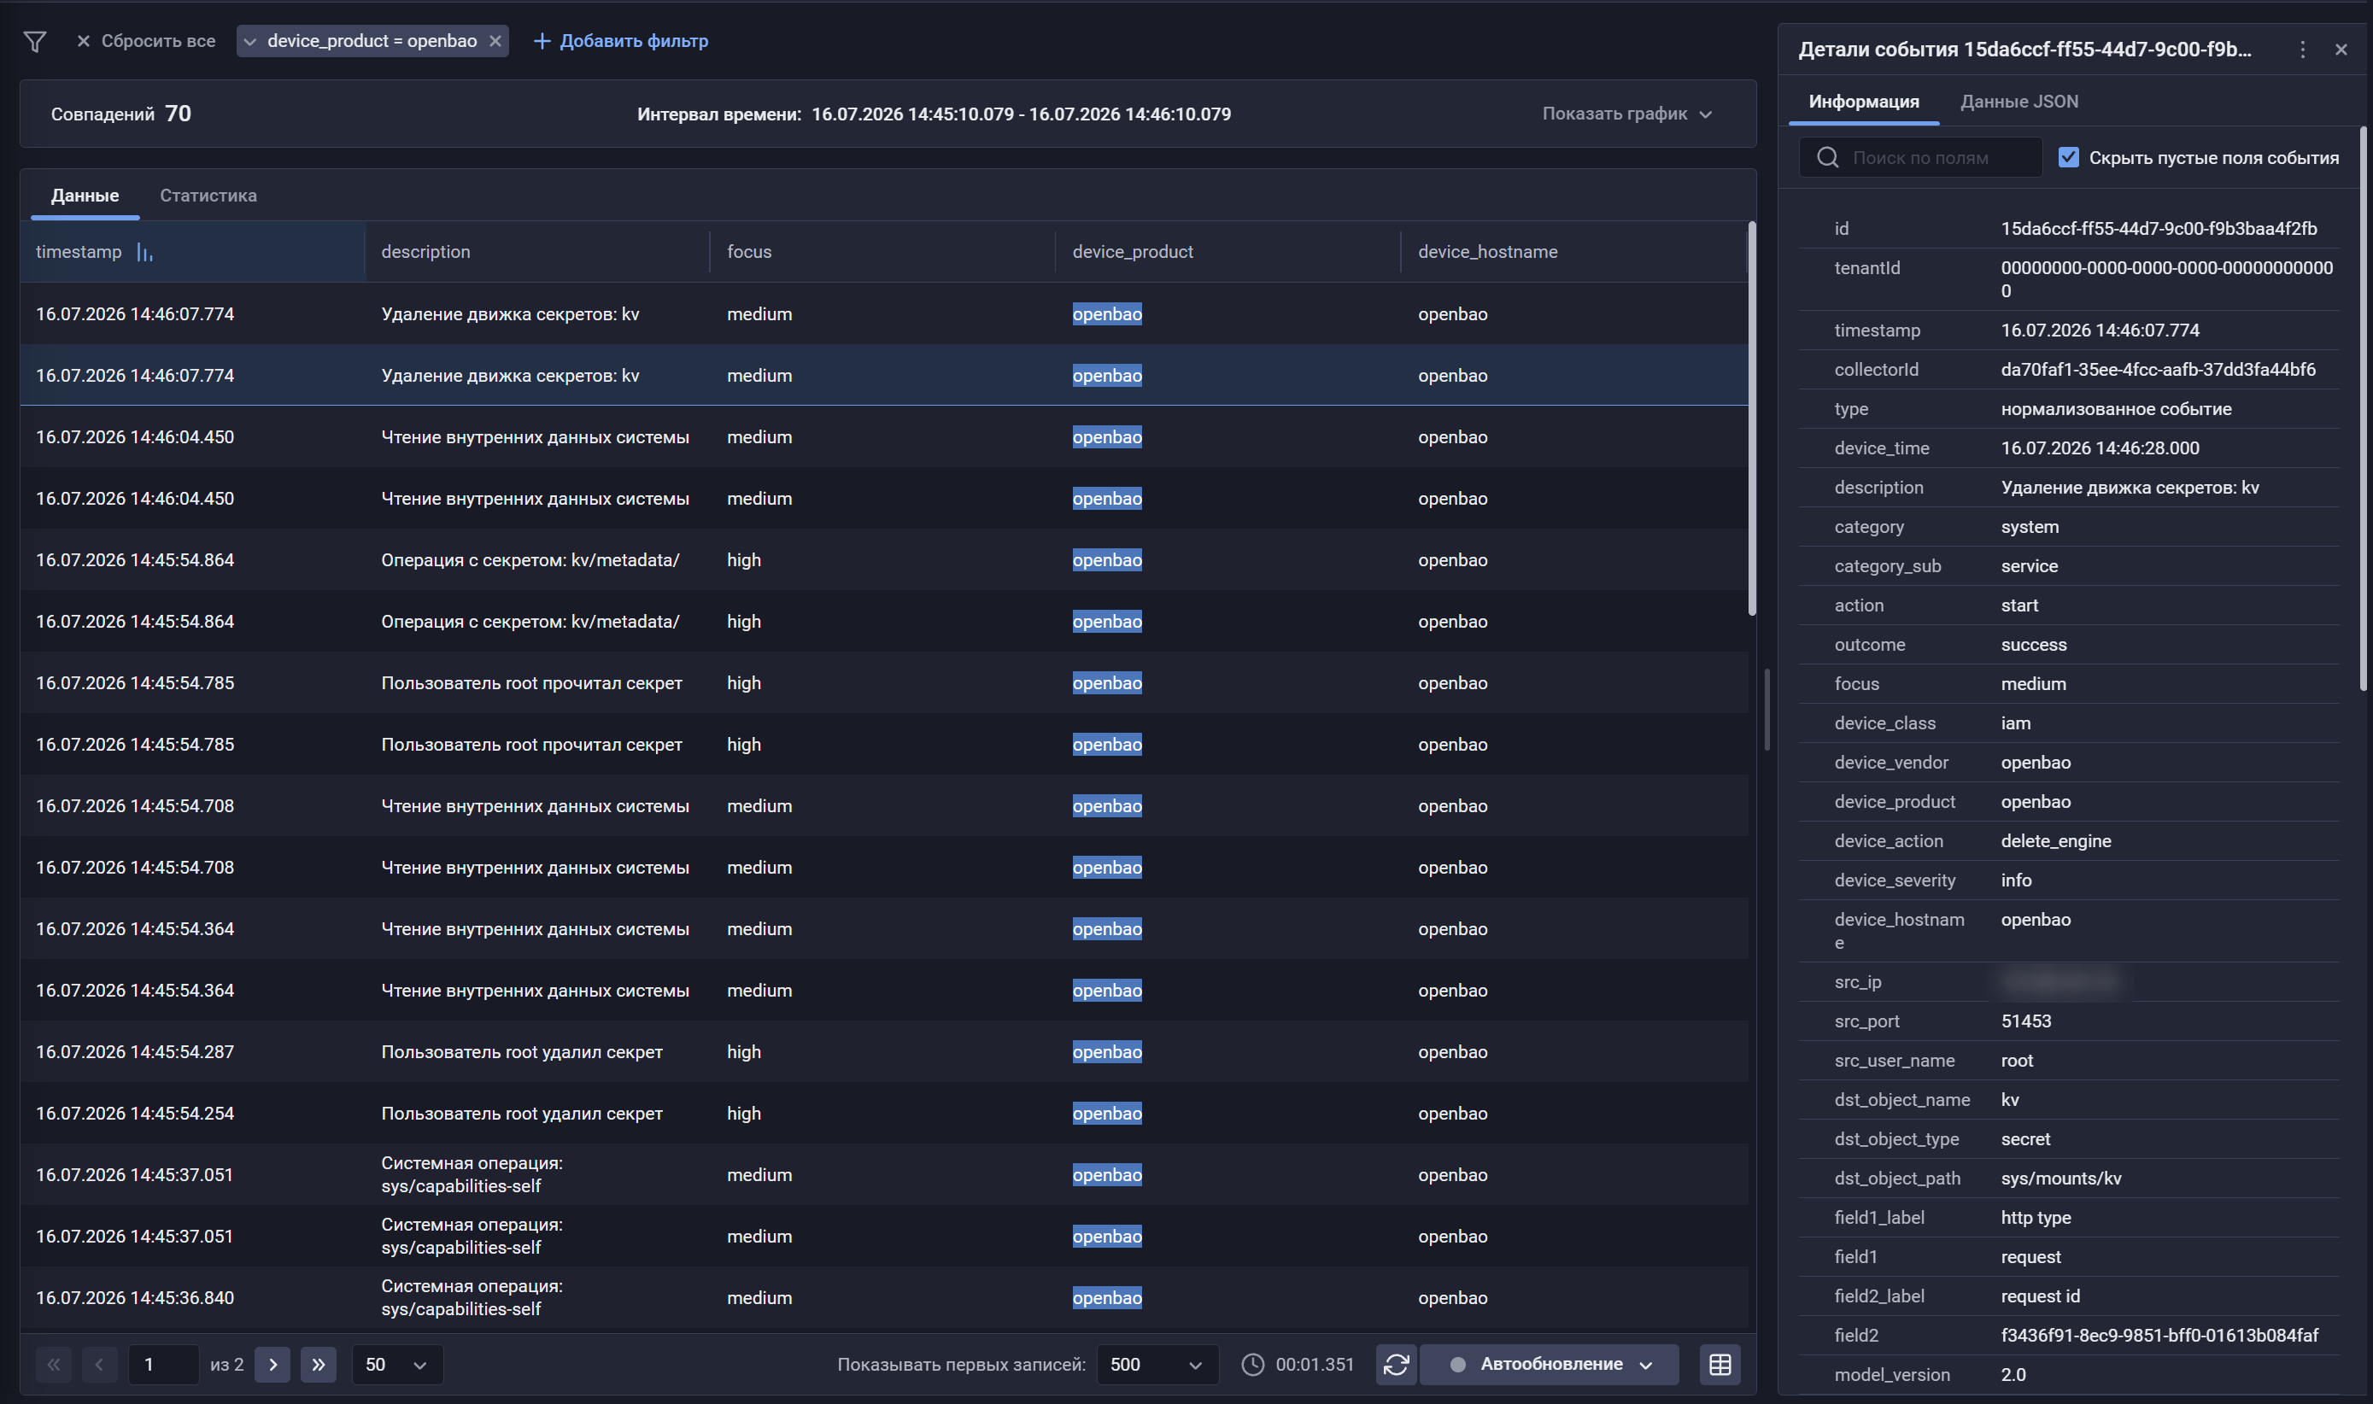Expand the device_product = openbao filter chevron
This screenshot has height=1404, width=2373.
click(x=249, y=42)
